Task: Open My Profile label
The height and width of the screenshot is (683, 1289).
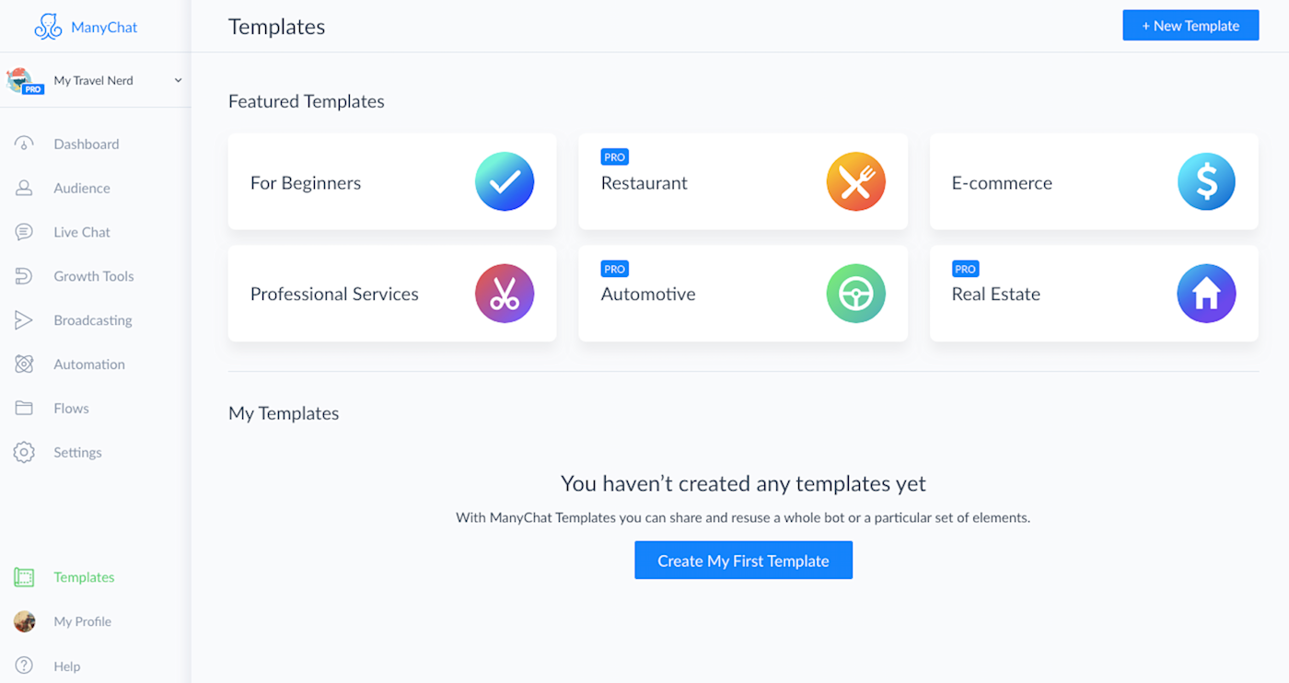Action: [83, 621]
